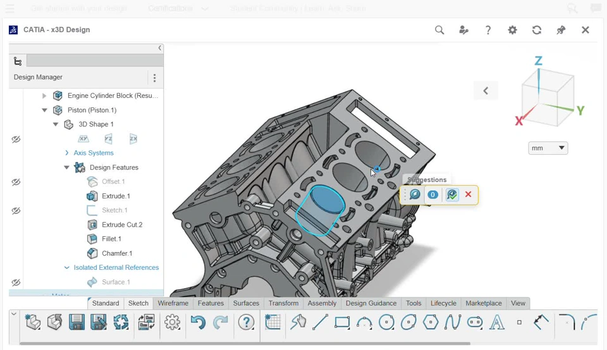607x350 pixels.
Task: Select Extrude.1 in the feature tree
Action: coord(116,196)
